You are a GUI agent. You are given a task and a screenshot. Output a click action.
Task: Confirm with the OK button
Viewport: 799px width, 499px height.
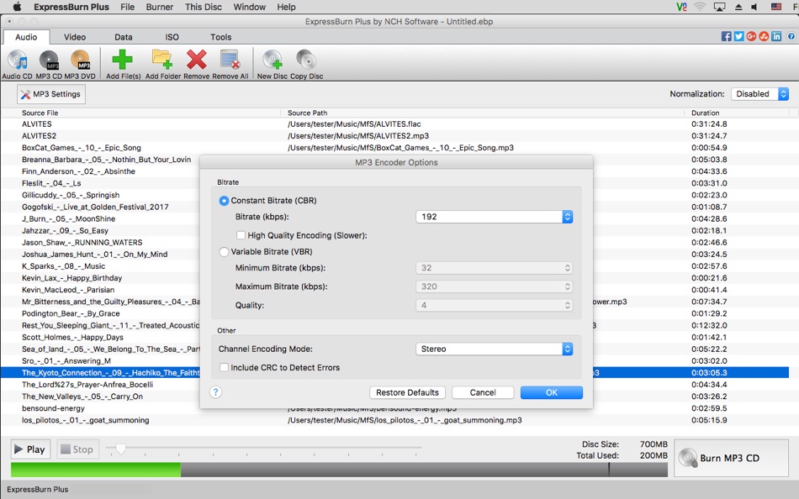552,392
